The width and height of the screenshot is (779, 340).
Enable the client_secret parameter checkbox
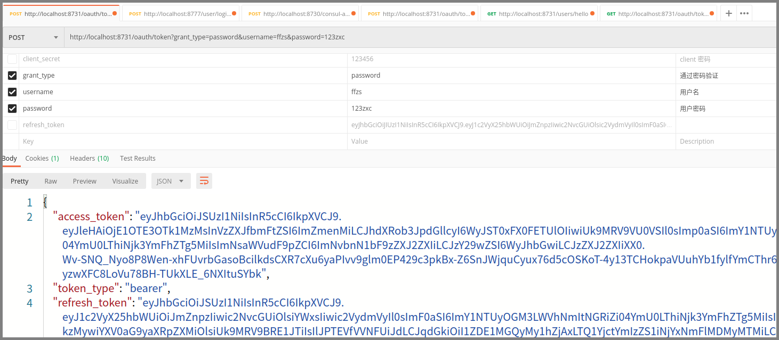[x=12, y=59]
